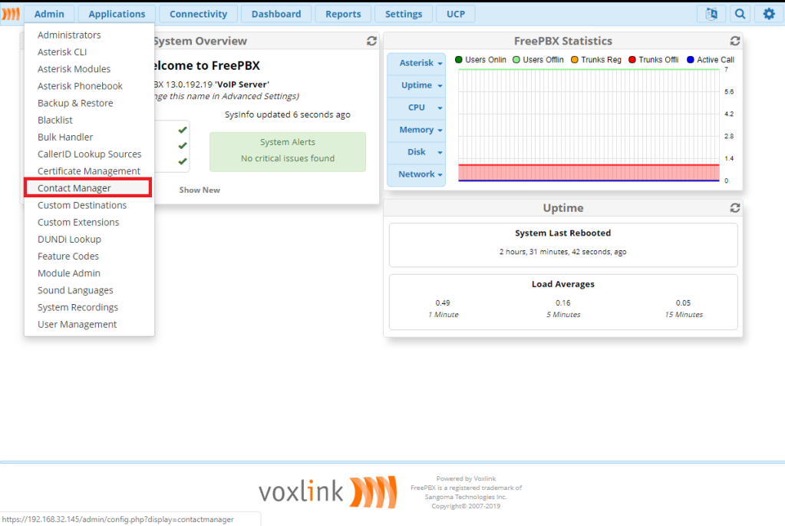Screen dimensions: 785x526
Task: Open Asterisk Phonebook entry
Action: tap(89, 86)
